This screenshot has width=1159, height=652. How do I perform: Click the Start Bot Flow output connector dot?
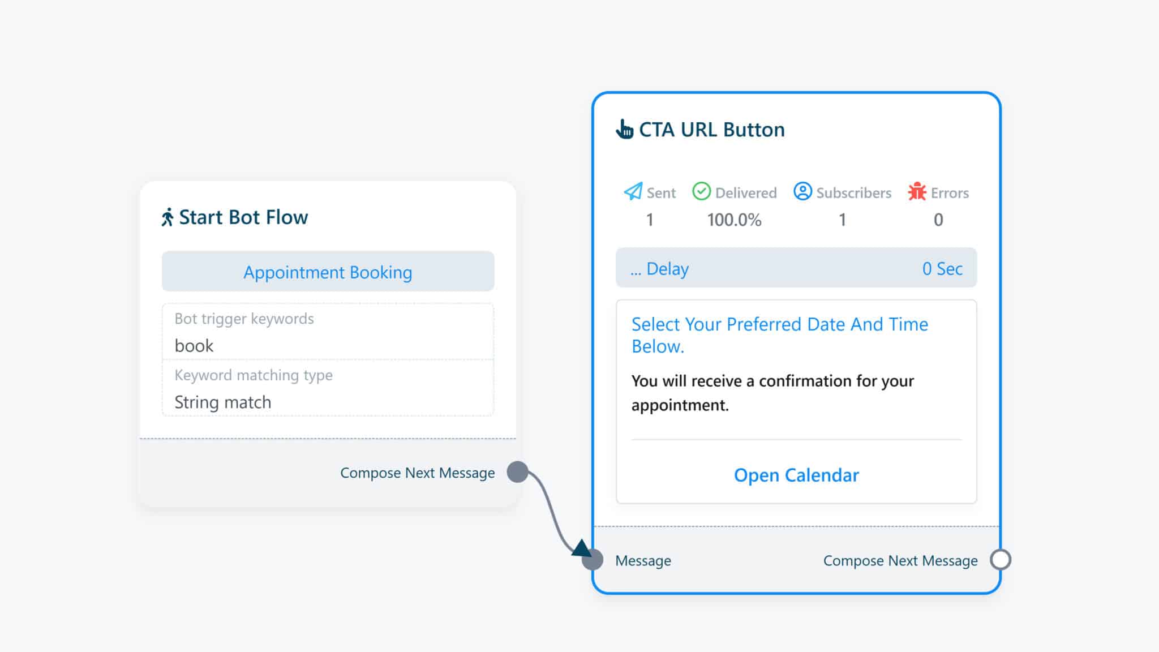tap(517, 472)
